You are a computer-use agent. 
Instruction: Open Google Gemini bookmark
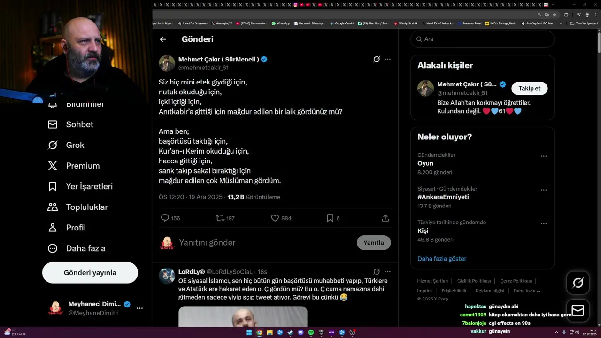click(342, 23)
